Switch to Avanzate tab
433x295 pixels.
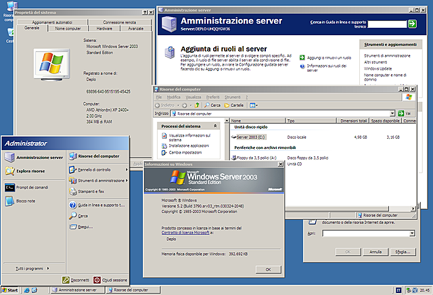coord(135,28)
